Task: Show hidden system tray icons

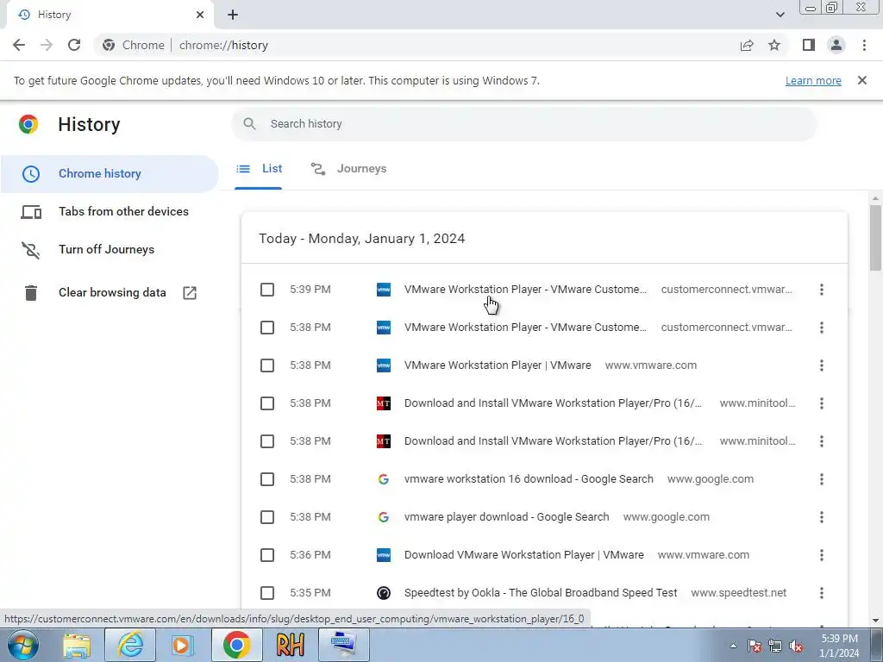Action: (x=733, y=646)
